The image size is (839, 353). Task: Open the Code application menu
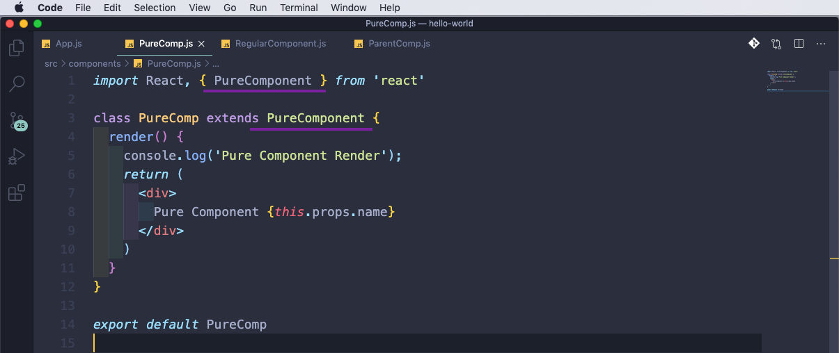[x=49, y=8]
